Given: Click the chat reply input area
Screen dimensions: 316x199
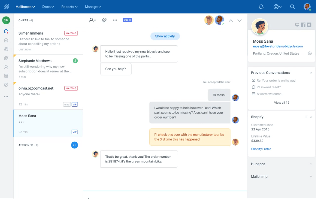Looking at the screenshot, I should click(x=165, y=195).
